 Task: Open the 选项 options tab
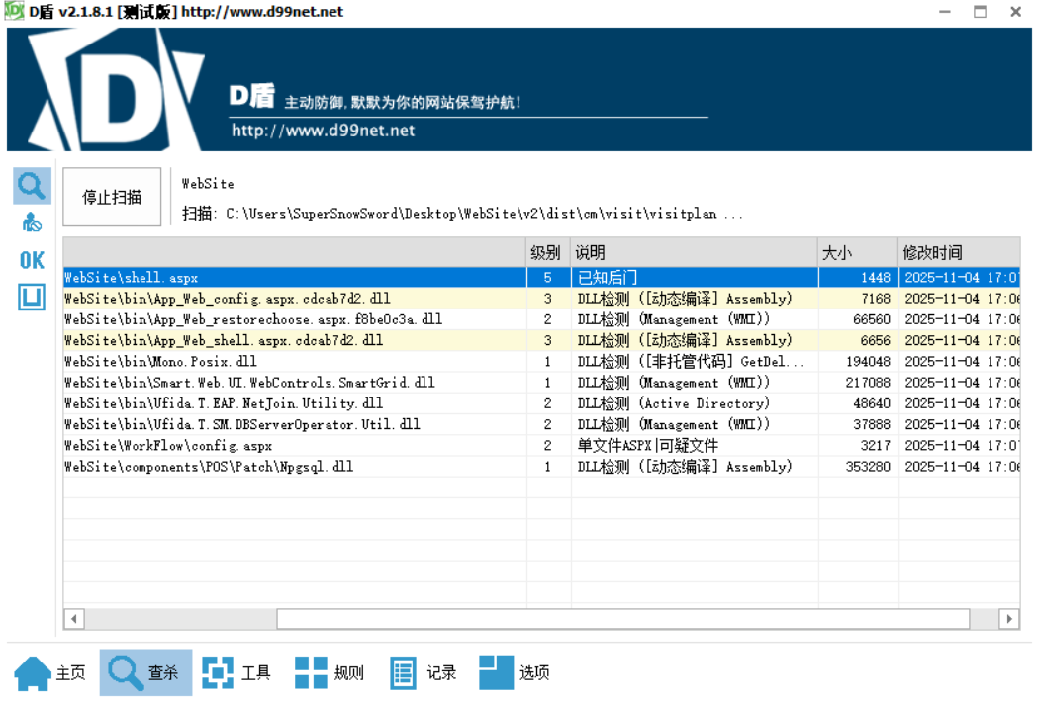516,673
